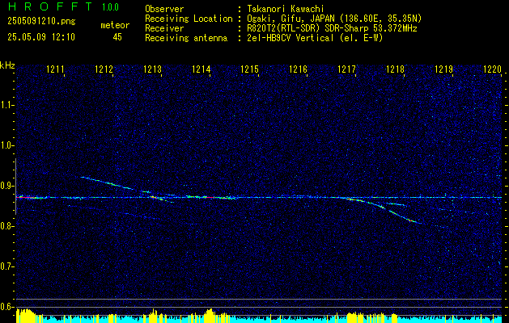
Task: Select the 1217 time axis label
Action: click(346, 69)
